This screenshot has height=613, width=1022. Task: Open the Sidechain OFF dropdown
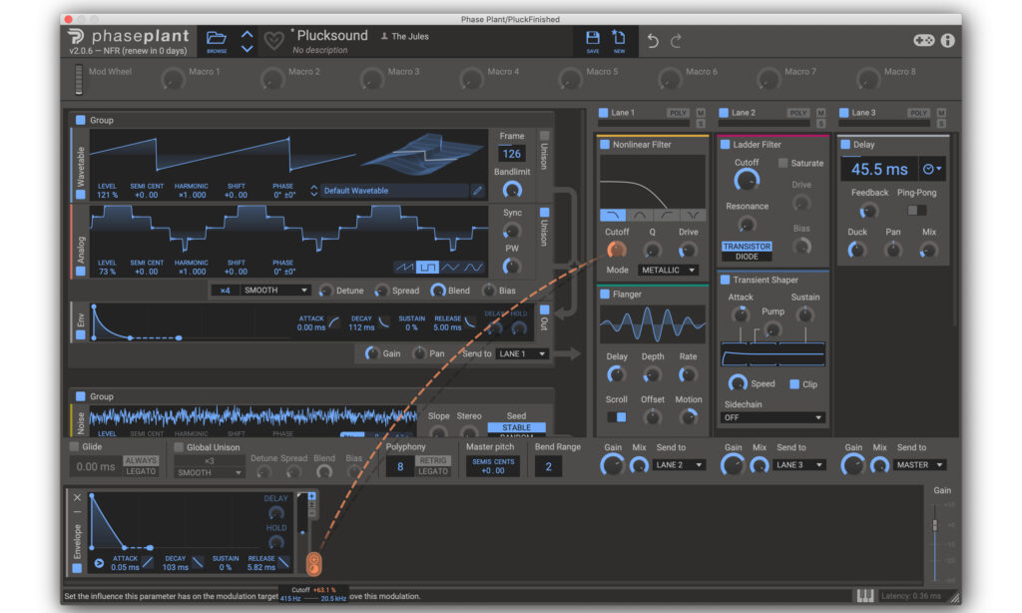coord(773,417)
